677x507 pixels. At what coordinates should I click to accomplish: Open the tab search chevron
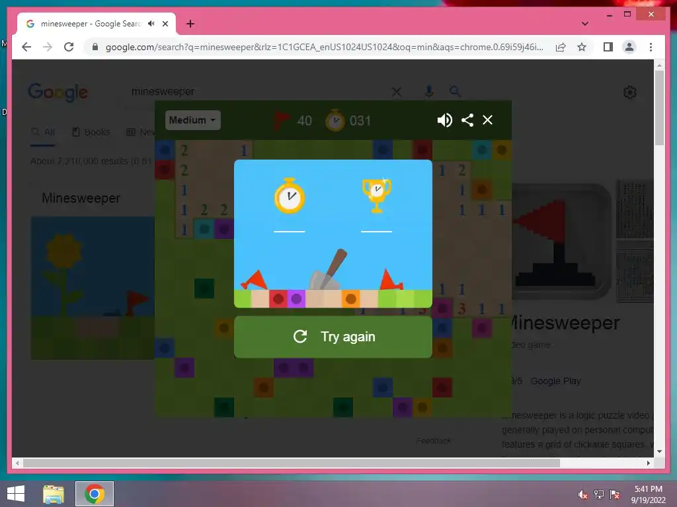(584, 24)
